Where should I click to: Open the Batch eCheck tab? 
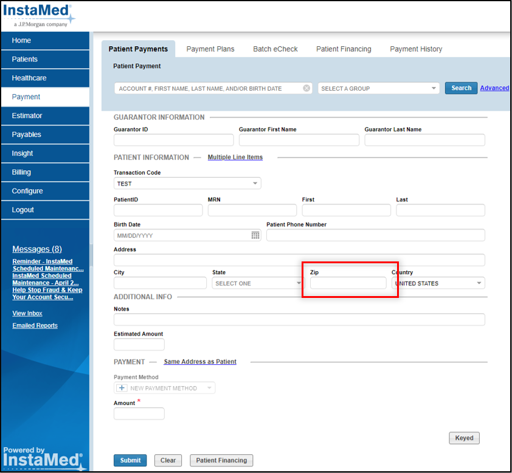[275, 49]
